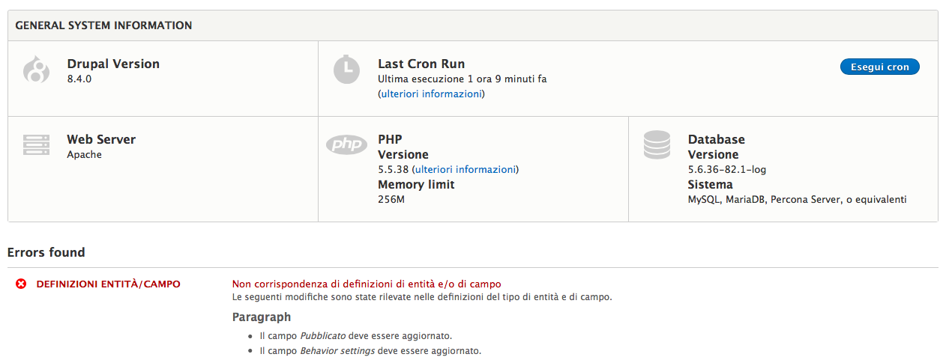Click the stopwatch icon beside Last Cron Run

pyautogui.click(x=346, y=69)
